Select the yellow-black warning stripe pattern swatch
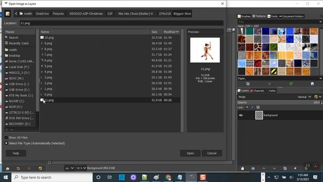The image size is (323, 182). 274,71
